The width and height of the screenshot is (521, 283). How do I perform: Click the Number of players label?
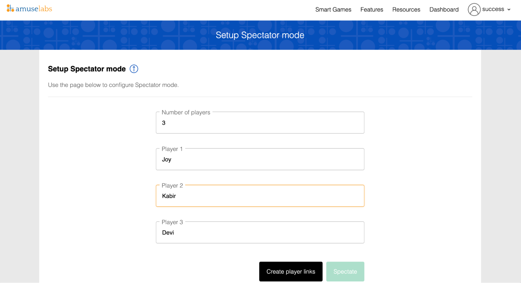(x=186, y=112)
